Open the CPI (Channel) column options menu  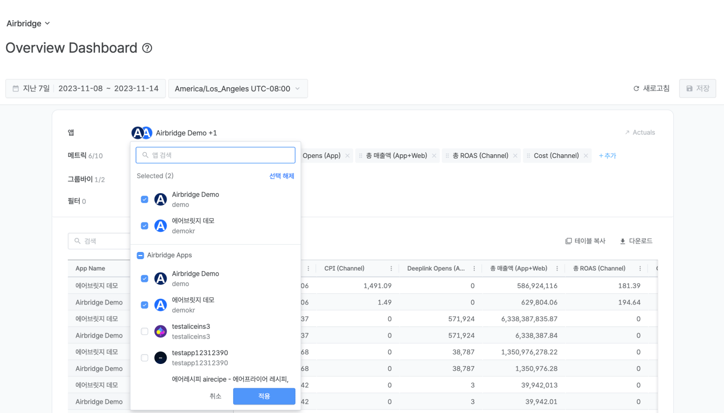click(x=391, y=268)
